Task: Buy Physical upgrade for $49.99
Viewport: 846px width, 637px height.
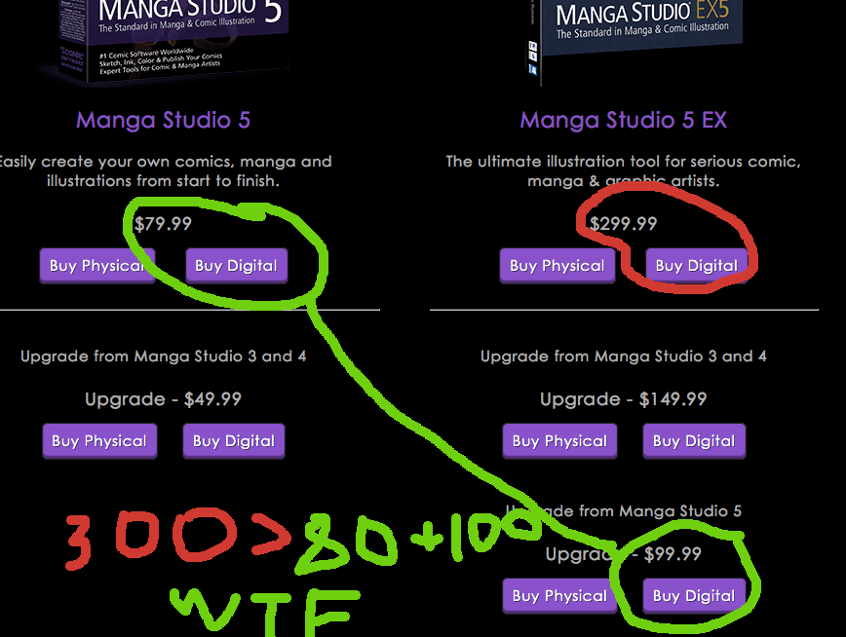Action: point(99,440)
